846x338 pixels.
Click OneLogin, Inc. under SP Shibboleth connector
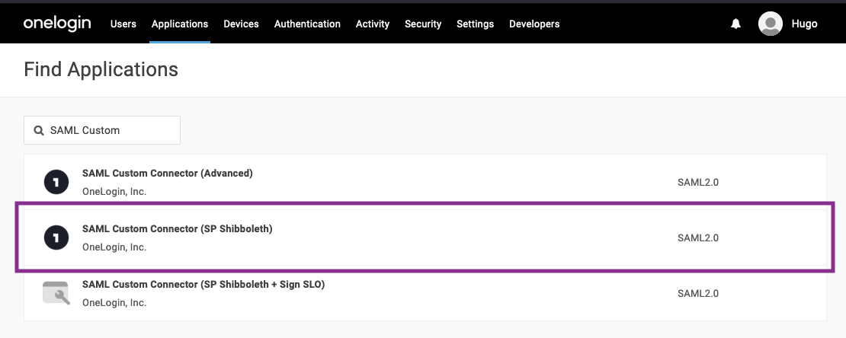click(114, 247)
